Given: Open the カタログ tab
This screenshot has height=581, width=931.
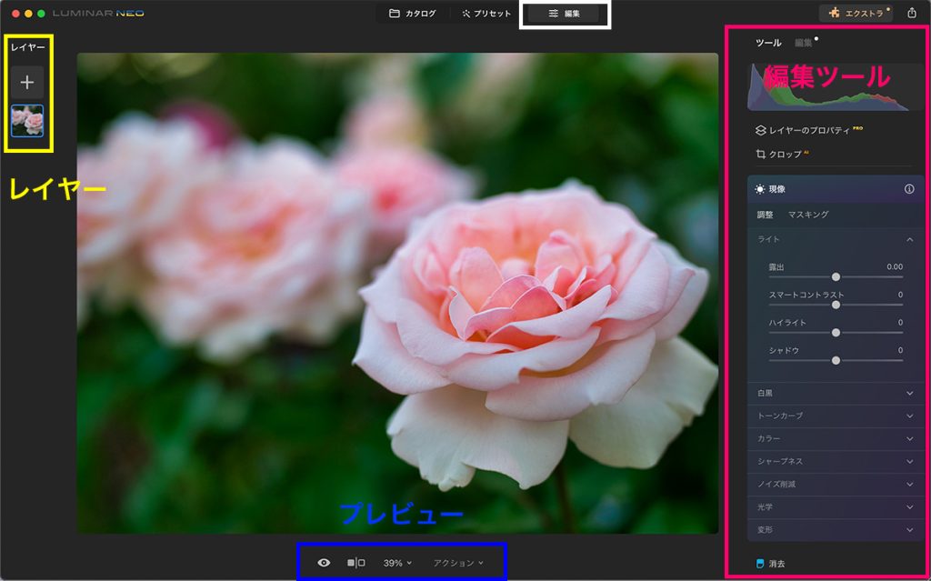Looking at the screenshot, I should coord(412,13).
